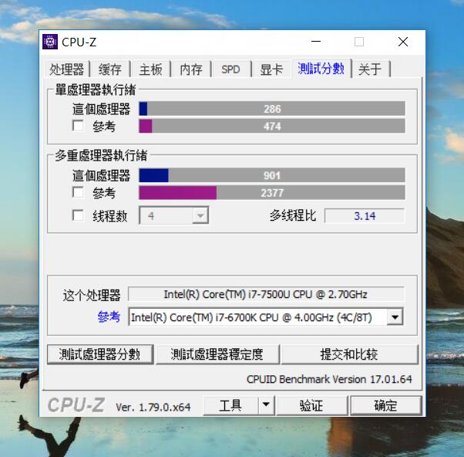The height and width of the screenshot is (457, 464).
Task: Click the blue 參考 link label
Action: 109,317
